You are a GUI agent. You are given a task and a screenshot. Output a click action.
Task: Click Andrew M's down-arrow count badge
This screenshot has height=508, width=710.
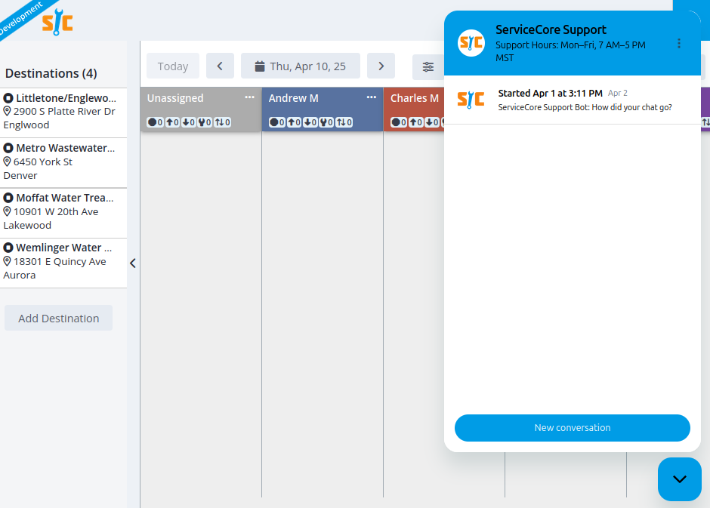coord(310,122)
